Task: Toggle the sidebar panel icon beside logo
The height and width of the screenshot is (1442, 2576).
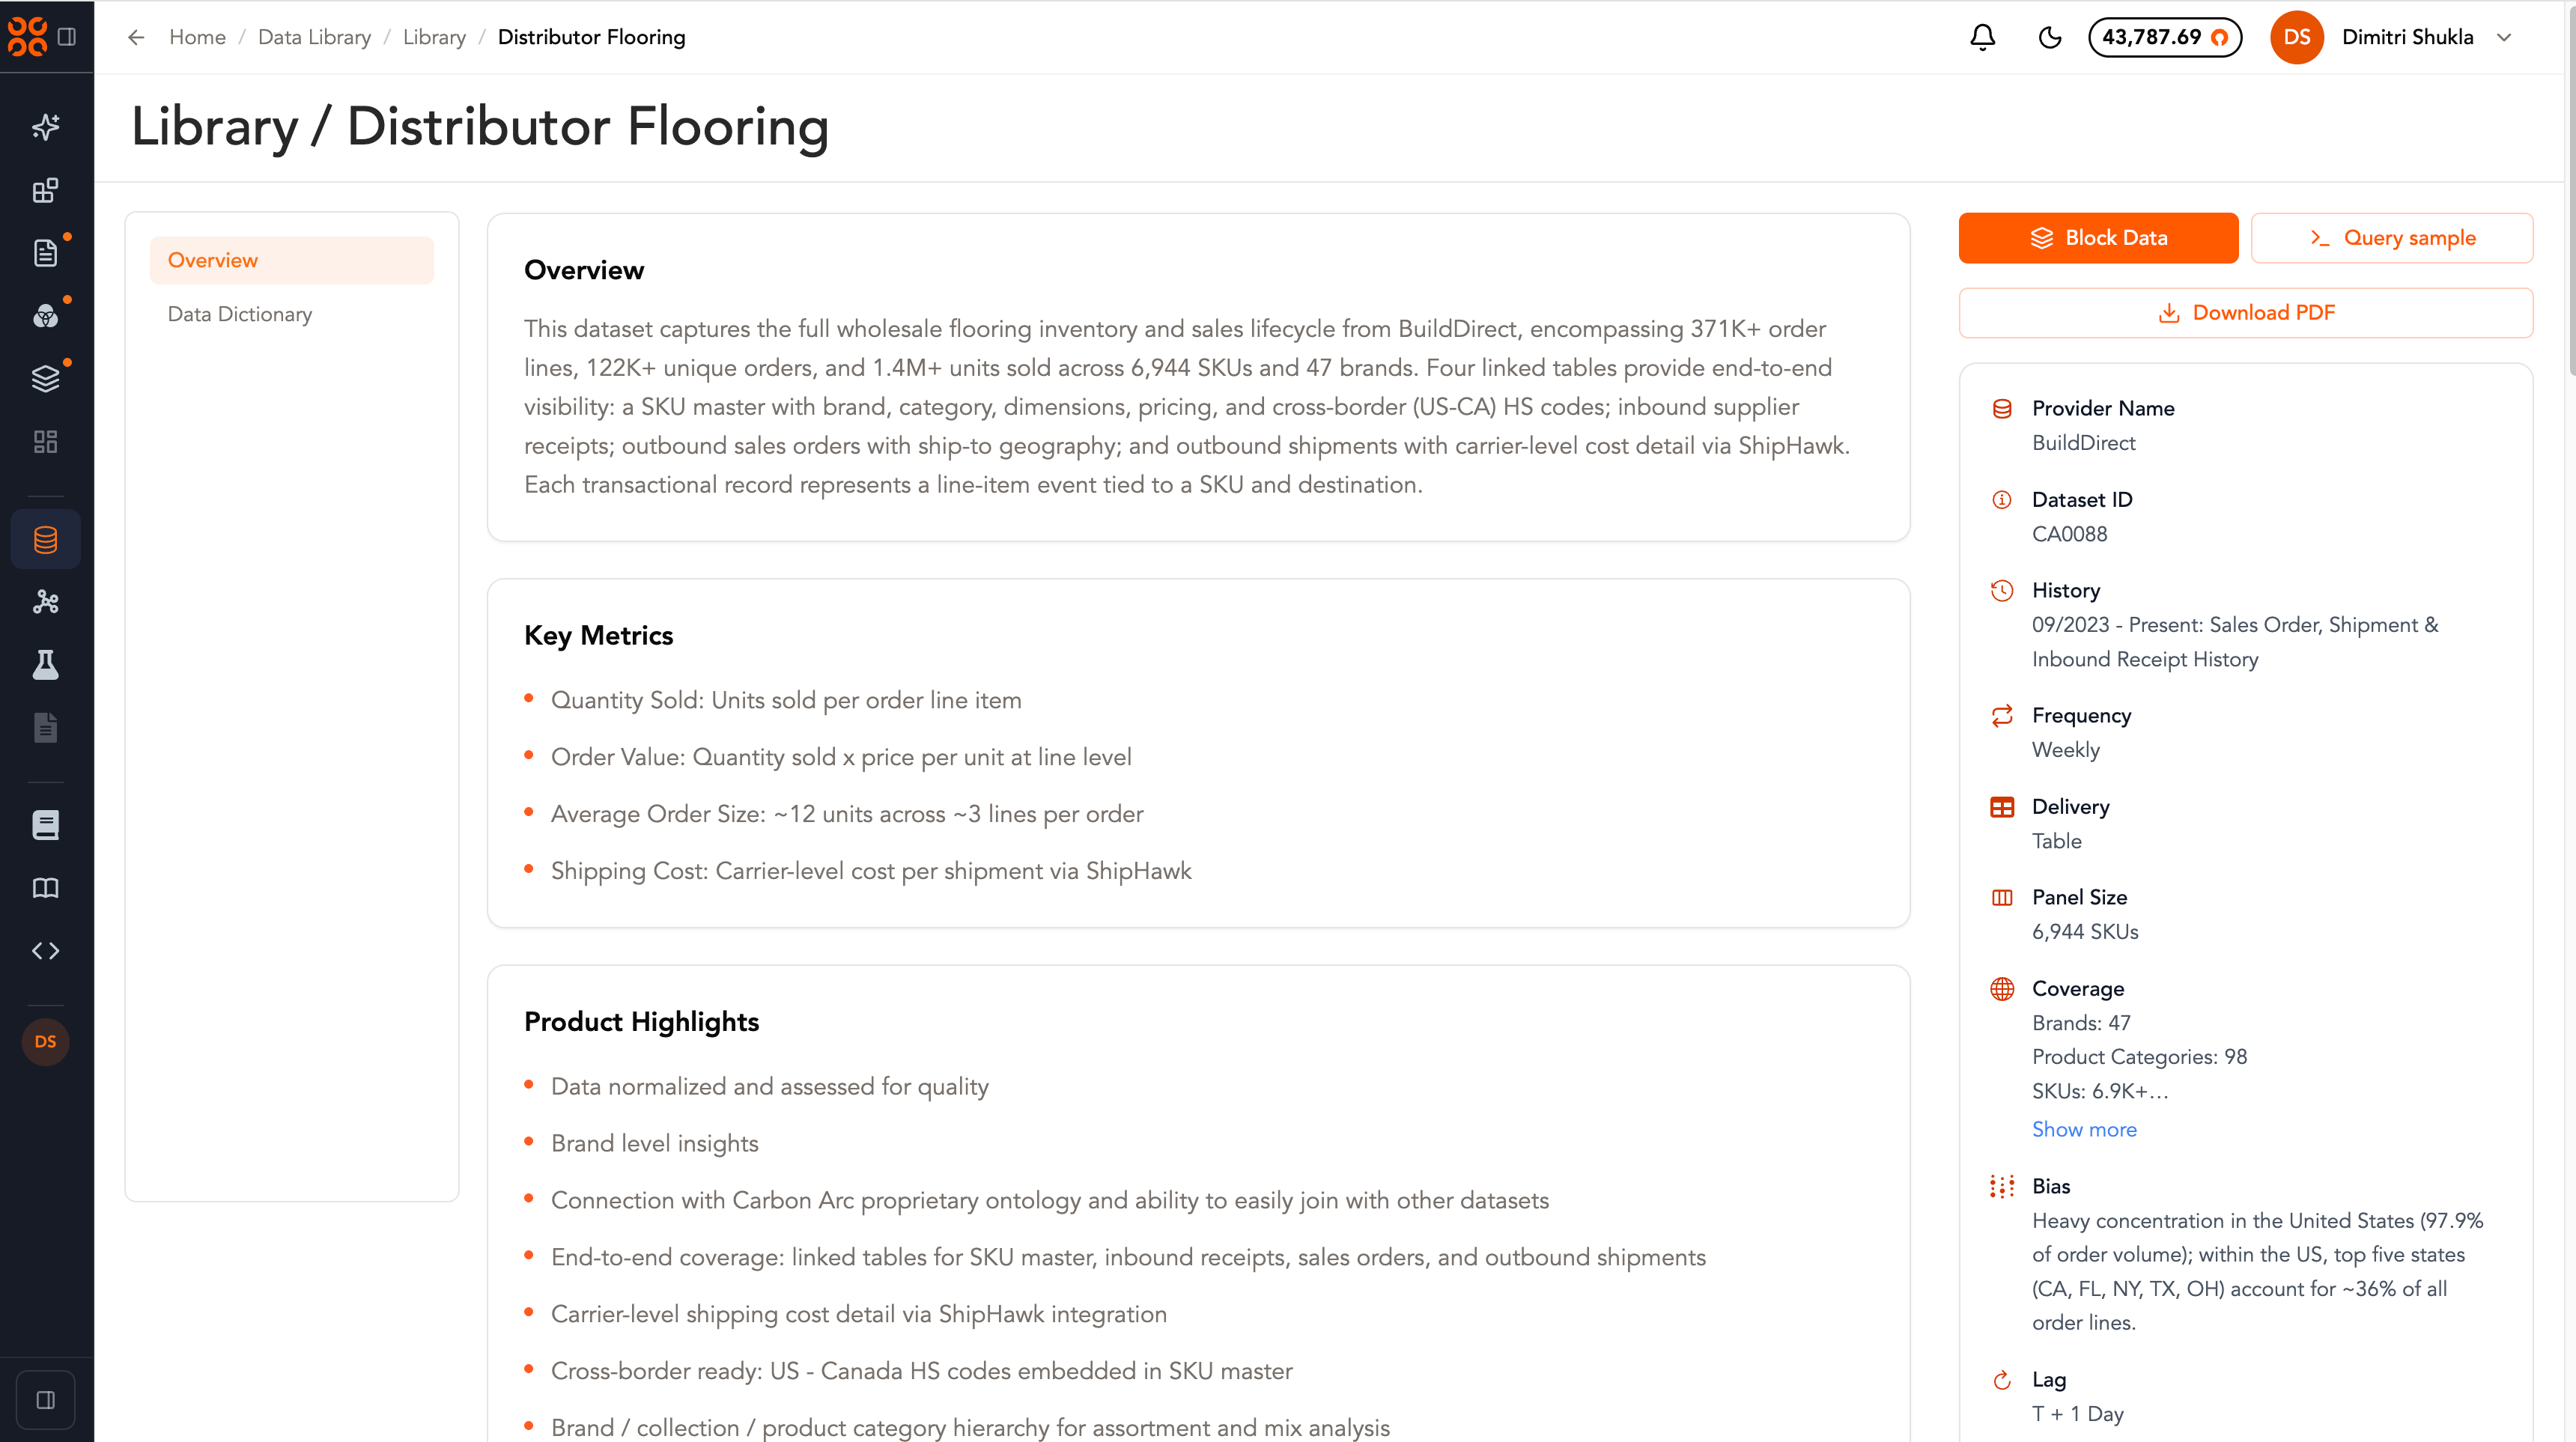Action: [67, 37]
